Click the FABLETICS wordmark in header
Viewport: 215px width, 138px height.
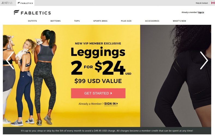point(36,13)
